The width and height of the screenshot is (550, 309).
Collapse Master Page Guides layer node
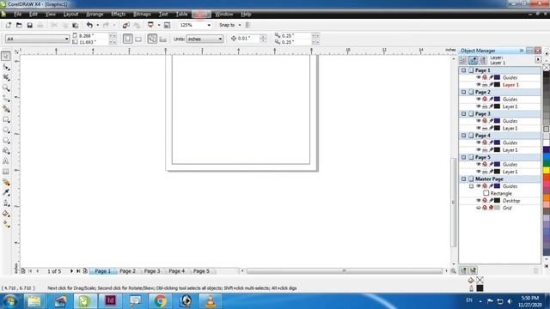[x=472, y=186]
